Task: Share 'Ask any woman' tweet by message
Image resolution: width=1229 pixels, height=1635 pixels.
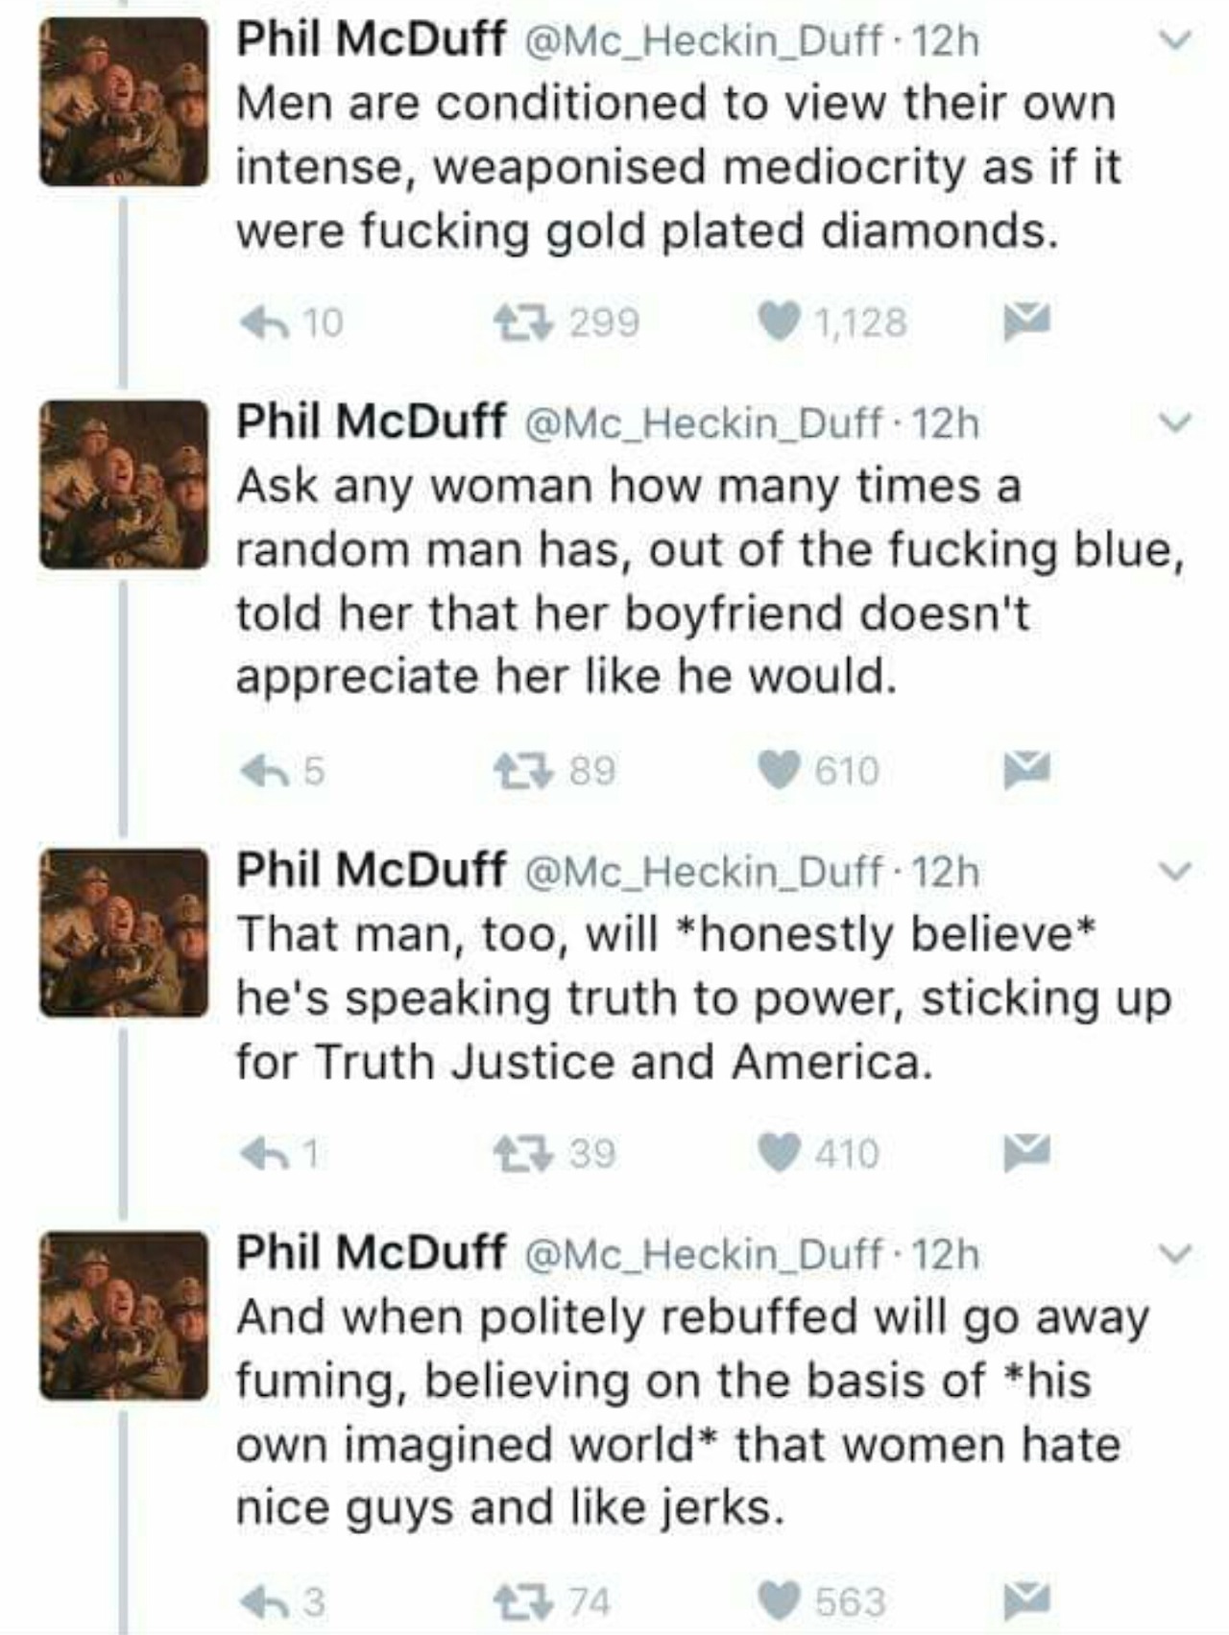Action: pos(1026,770)
